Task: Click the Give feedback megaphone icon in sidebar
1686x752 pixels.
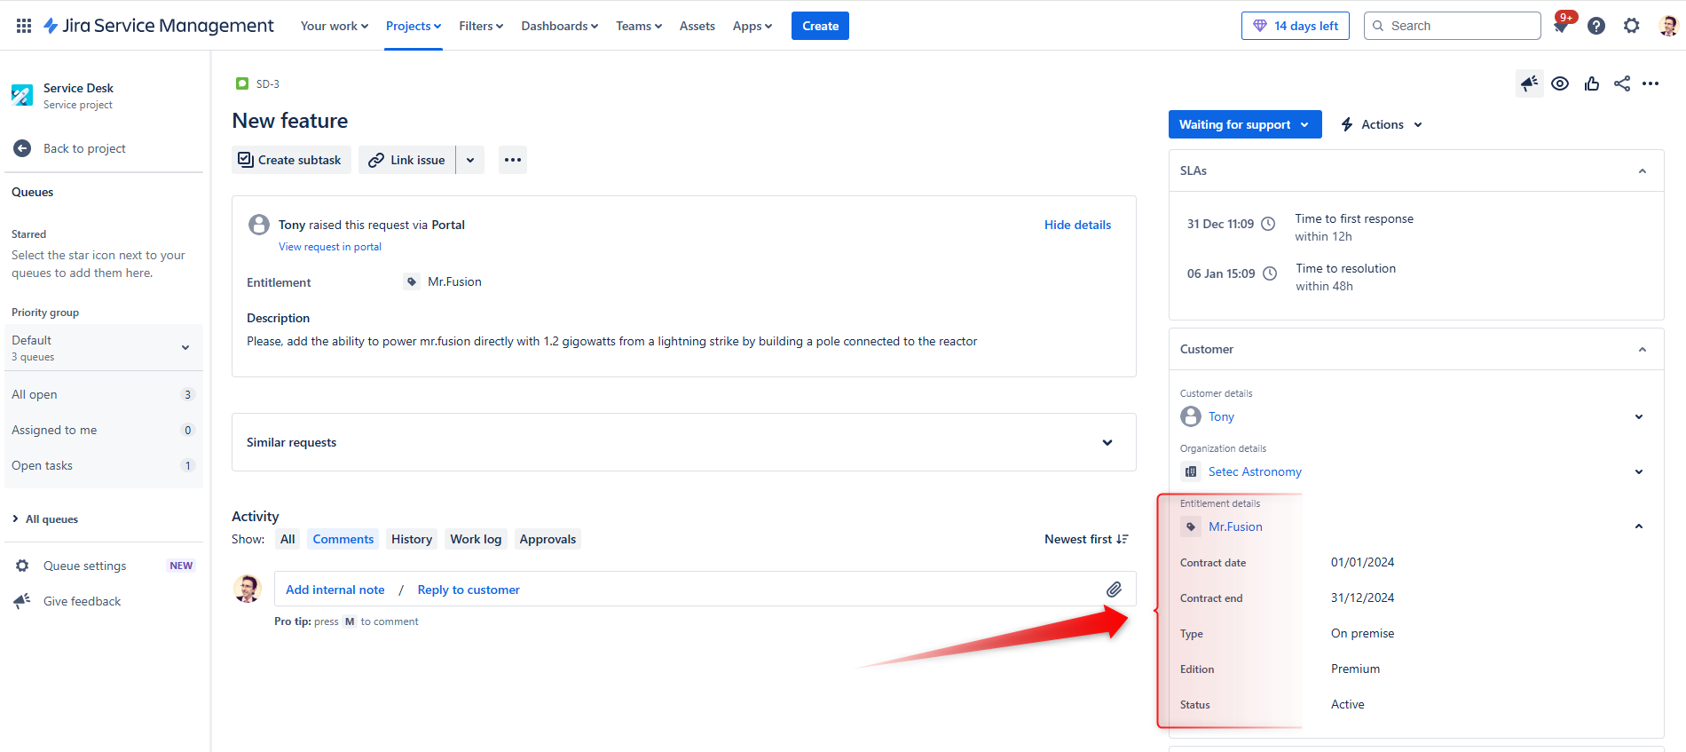Action: pyautogui.click(x=22, y=601)
